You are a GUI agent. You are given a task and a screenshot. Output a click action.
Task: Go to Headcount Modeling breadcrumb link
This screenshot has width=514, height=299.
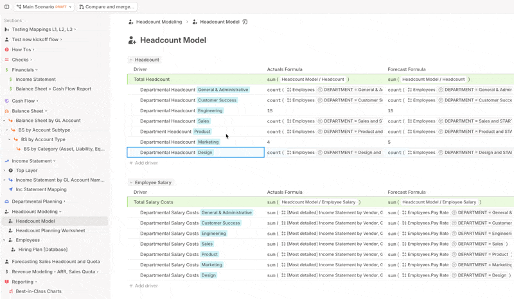pos(159,22)
